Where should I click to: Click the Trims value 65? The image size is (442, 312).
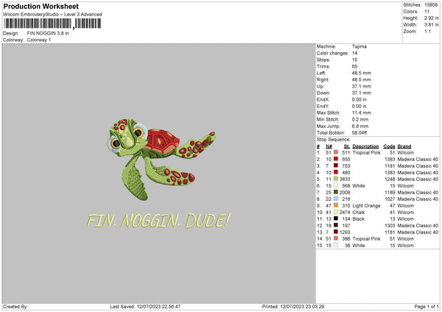(x=354, y=66)
